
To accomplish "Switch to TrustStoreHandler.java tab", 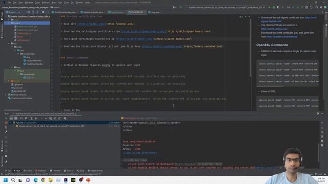I will tap(64, 12).
